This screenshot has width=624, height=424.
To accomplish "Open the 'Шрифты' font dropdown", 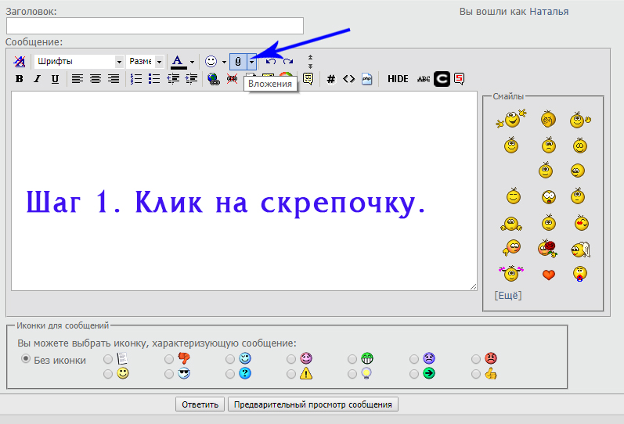I will tap(79, 61).
